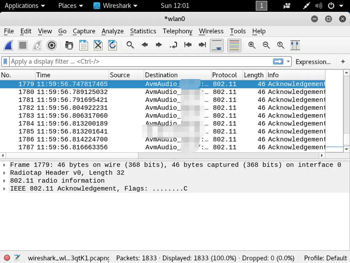Open the Analyze menu
This screenshot has height=263, width=350.
tap(112, 31)
